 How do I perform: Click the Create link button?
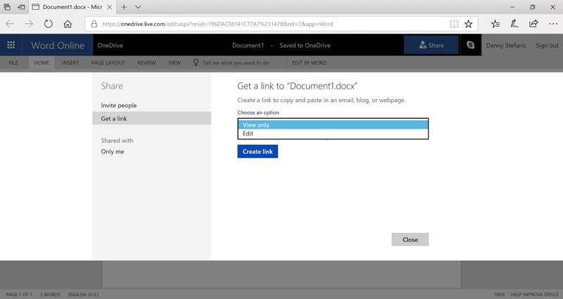258,151
